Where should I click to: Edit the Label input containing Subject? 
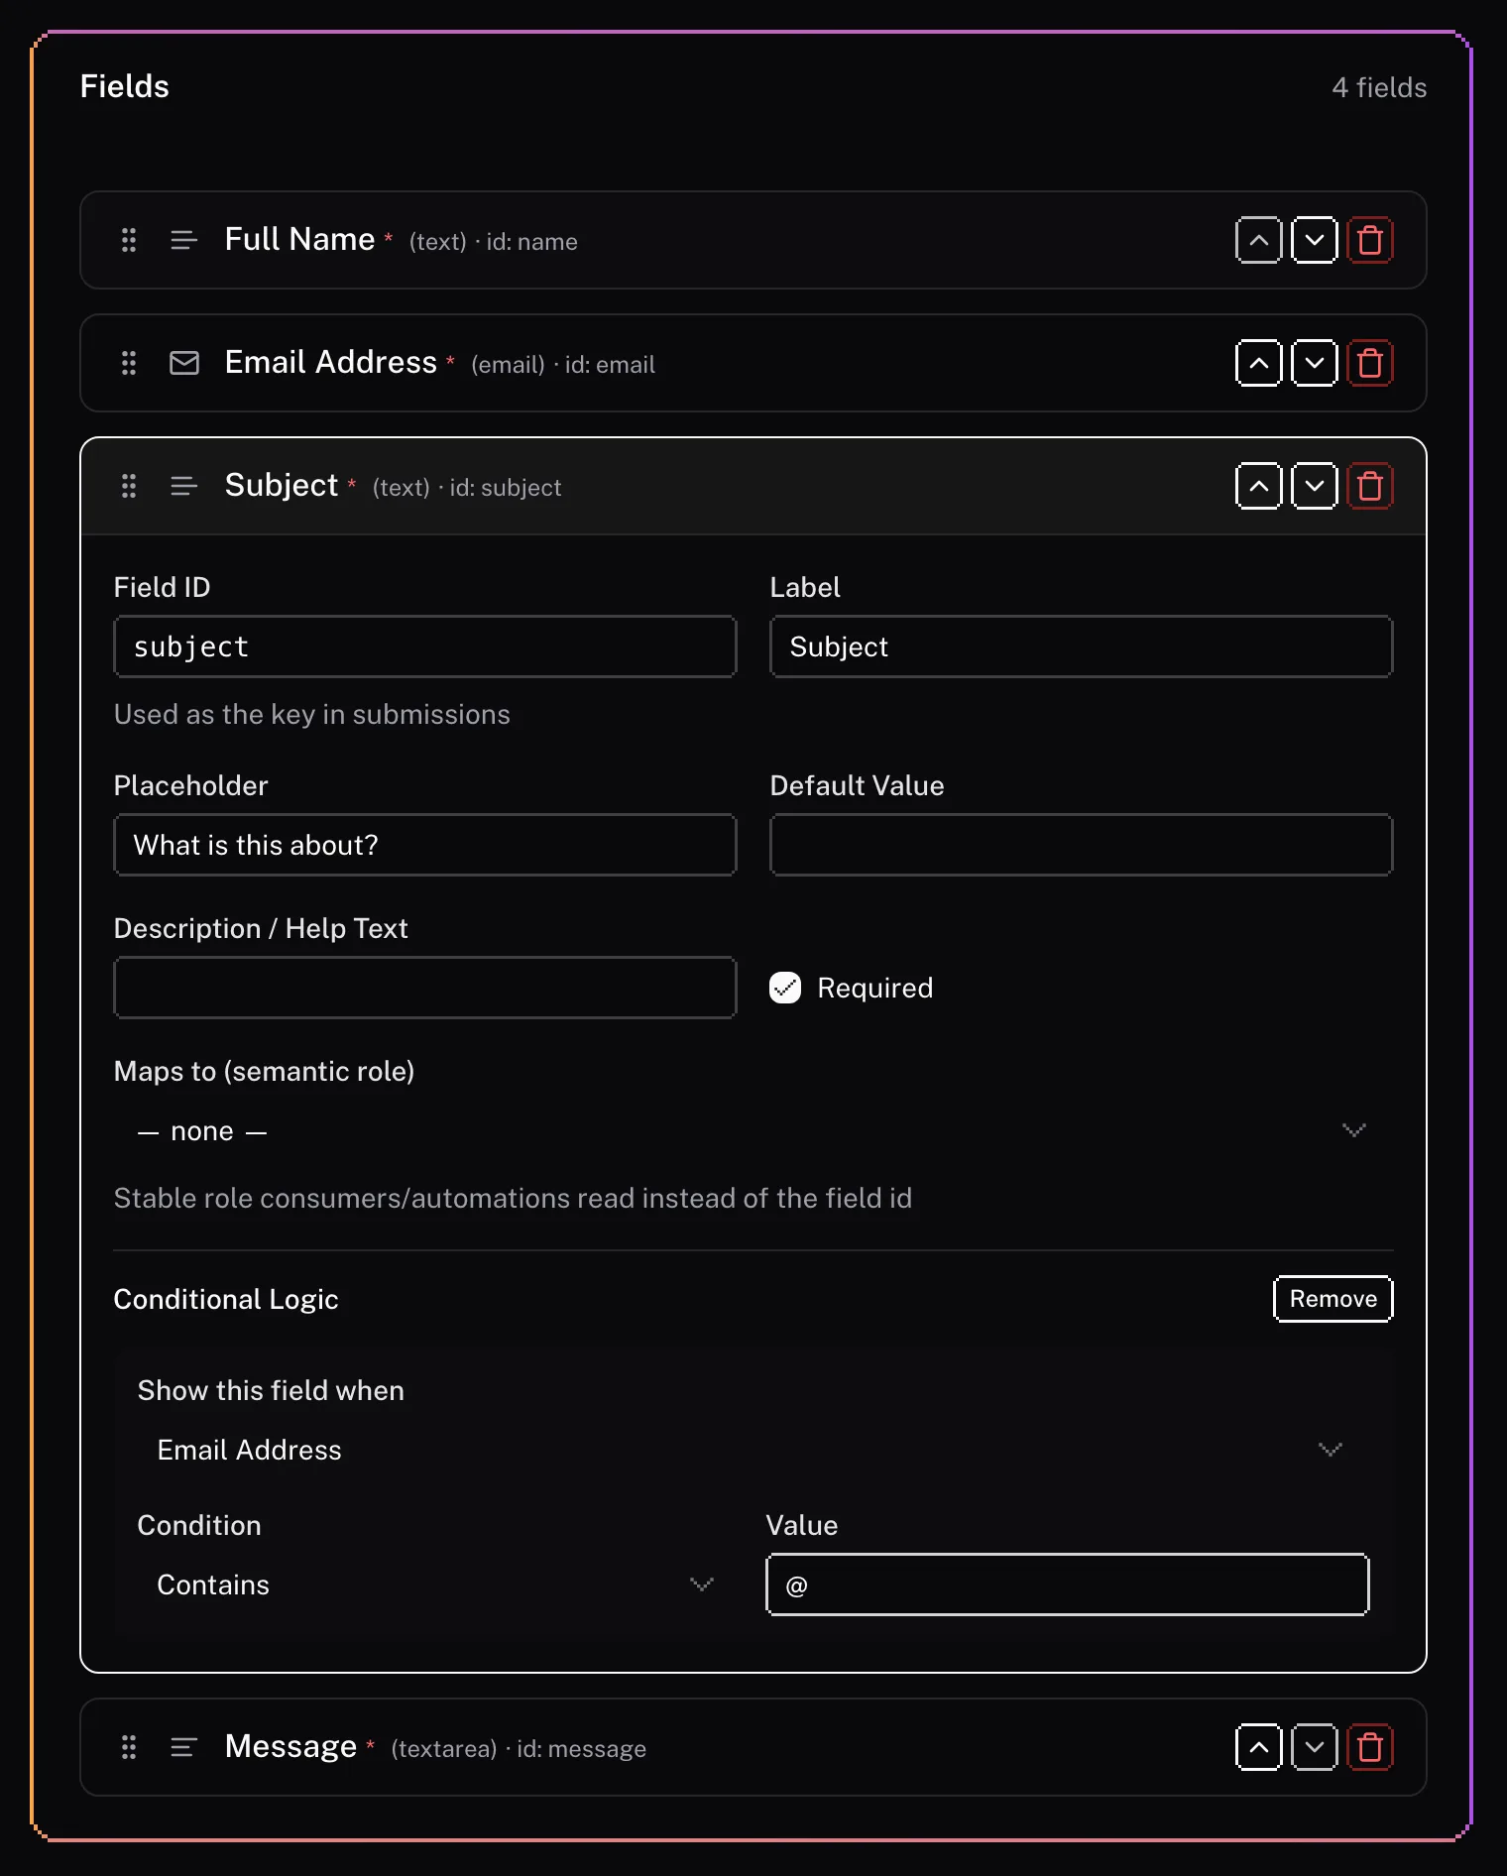(1082, 646)
